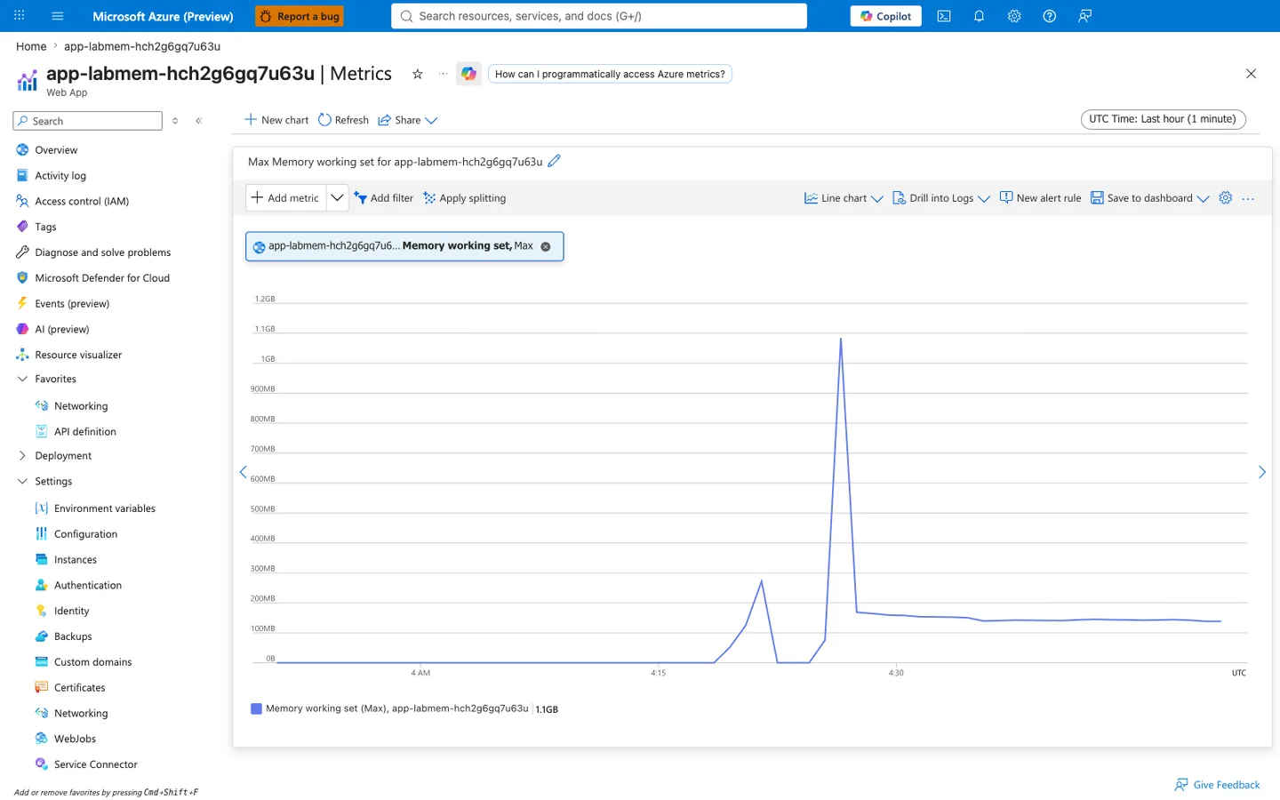Favorite the resource with star icon

coord(417,74)
